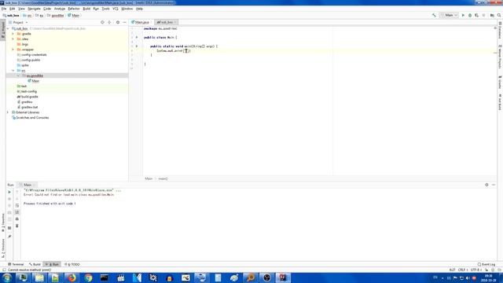Expand the .gradle folder

13,34
